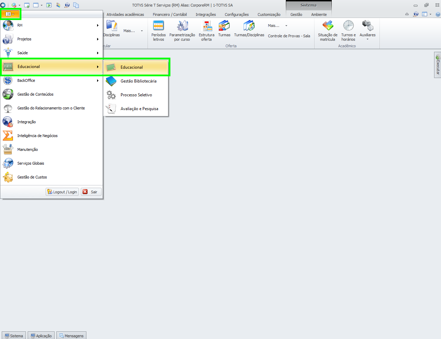
Task: Open the dropdown arrow beside layout icon
Action: point(430,14)
